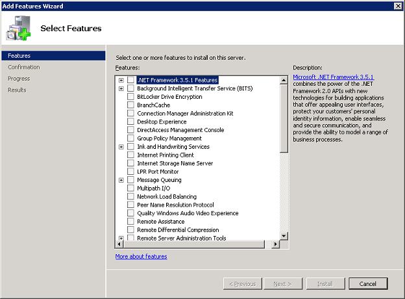Click the horizontal scroll right arrow

pos(276,244)
